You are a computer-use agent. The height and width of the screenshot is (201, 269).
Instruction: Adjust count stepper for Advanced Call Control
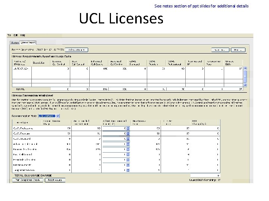[x=128, y=144]
